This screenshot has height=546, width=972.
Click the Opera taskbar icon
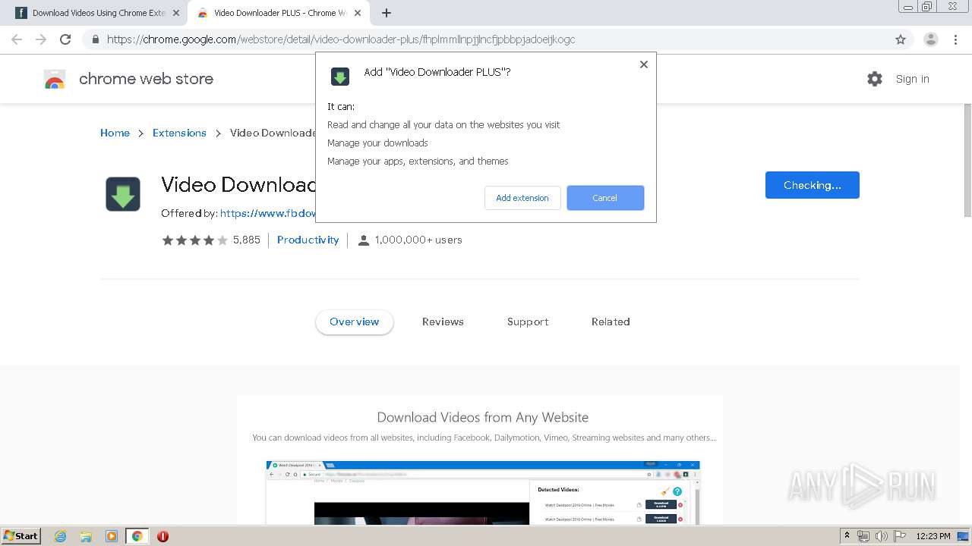(163, 536)
